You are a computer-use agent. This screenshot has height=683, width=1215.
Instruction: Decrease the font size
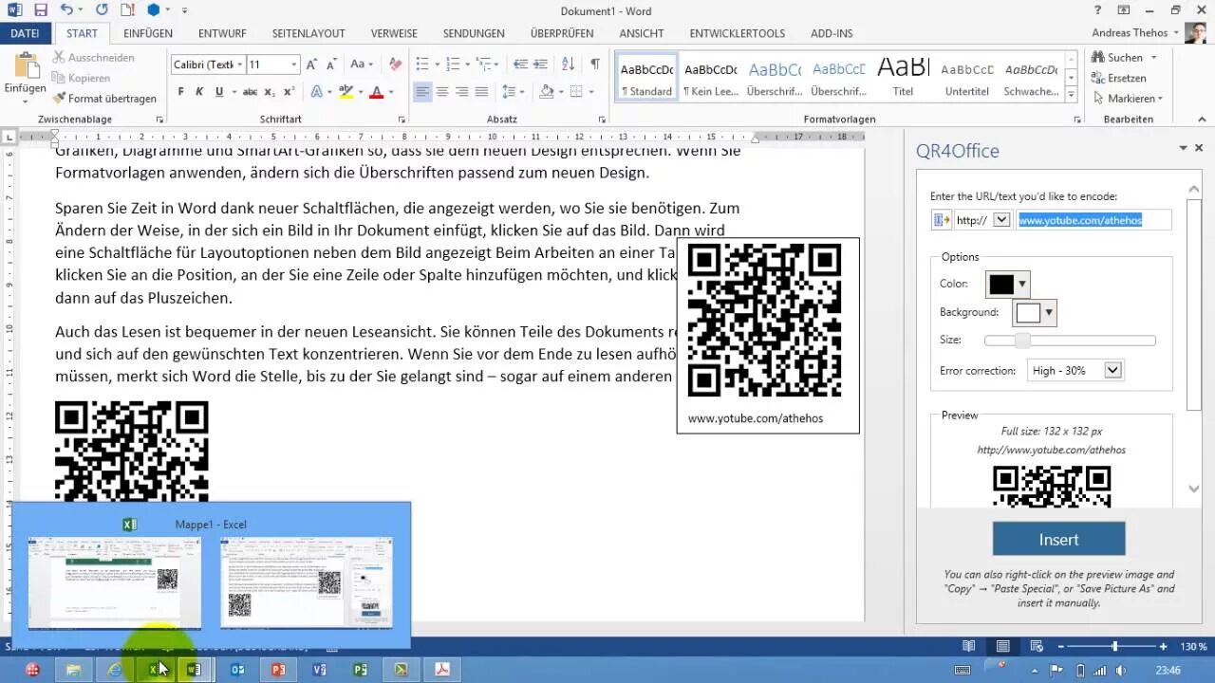[331, 65]
